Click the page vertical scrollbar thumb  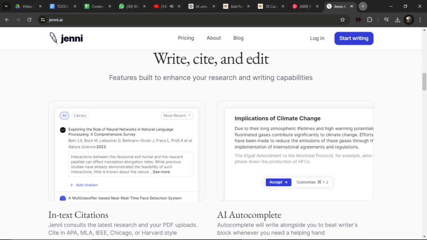[424, 81]
